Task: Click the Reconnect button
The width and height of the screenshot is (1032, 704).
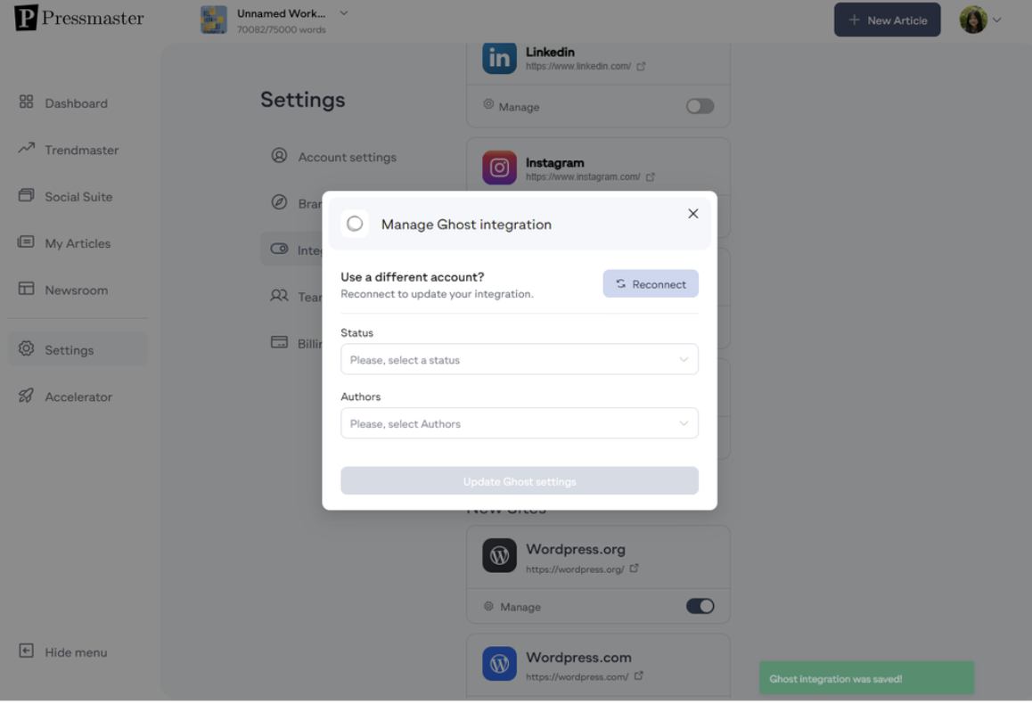Action: 651,283
